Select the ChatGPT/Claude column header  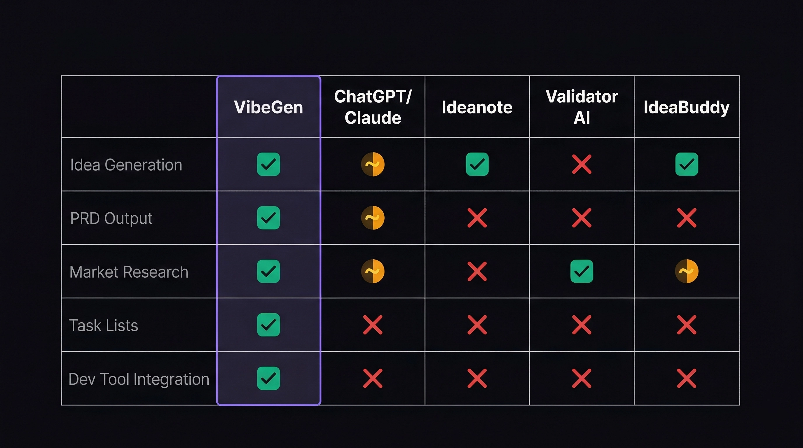[x=373, y=107]
